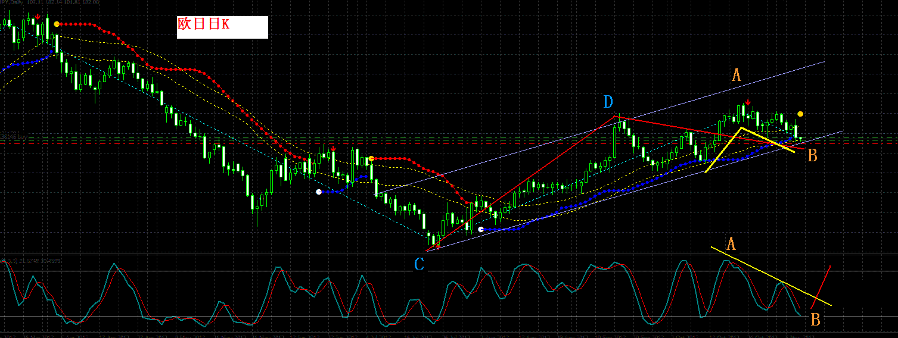Click the Daily price quote header text
The width and height of the screenshot is (898, 338).
tap(50, 2)
